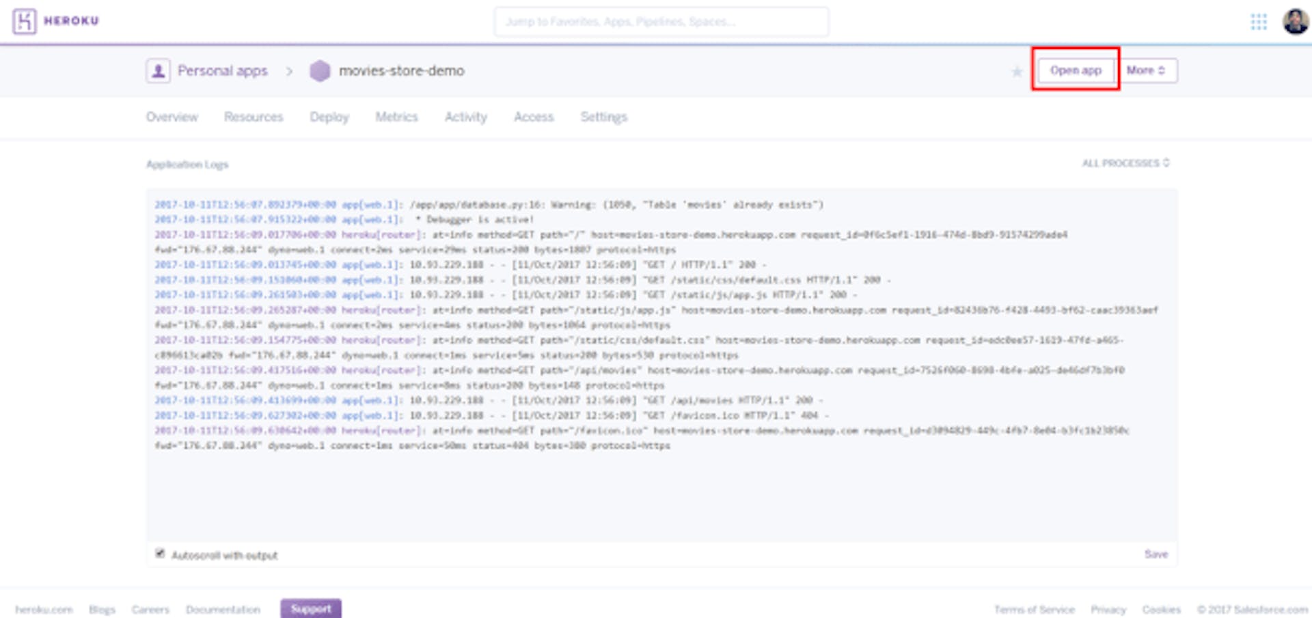Click the Heroku logo icon

tap(25, 21)
